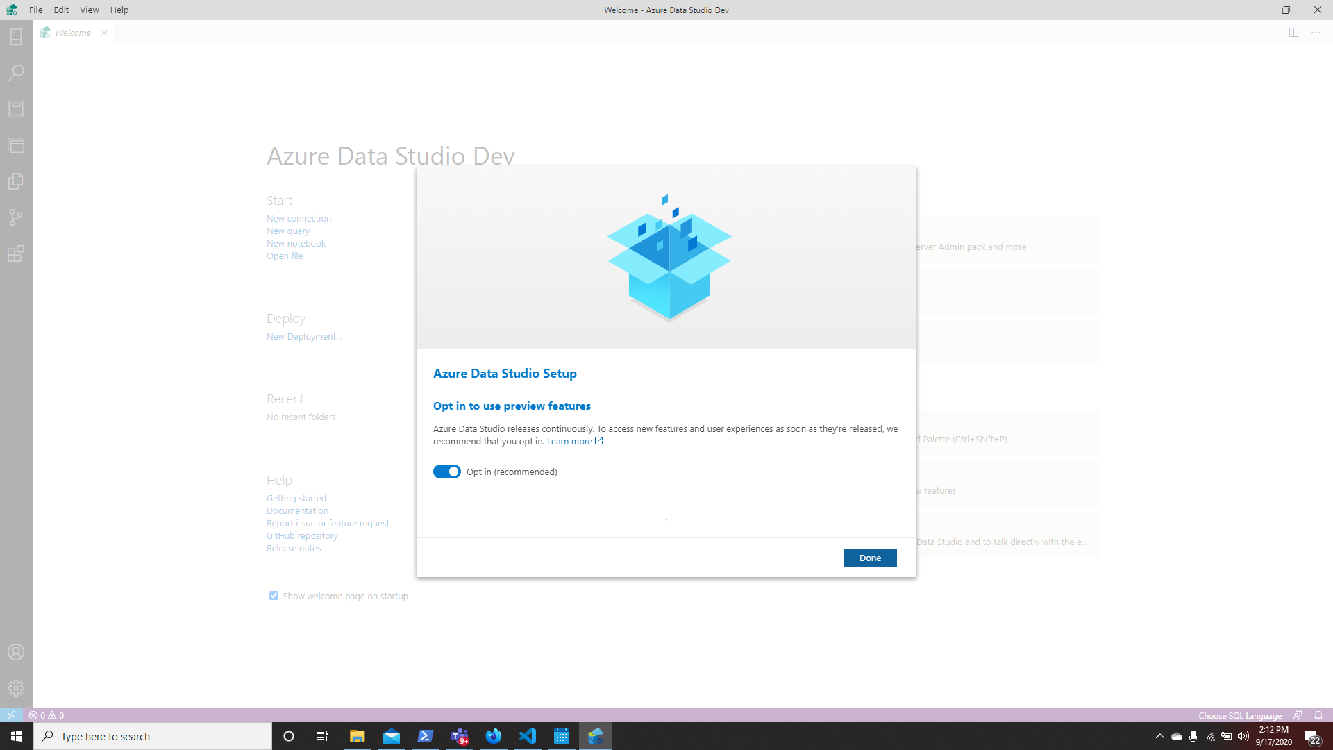Open the window-frames icon in activity bar
The width and height of the screenshot is (1333, 750).
(16, 145)
